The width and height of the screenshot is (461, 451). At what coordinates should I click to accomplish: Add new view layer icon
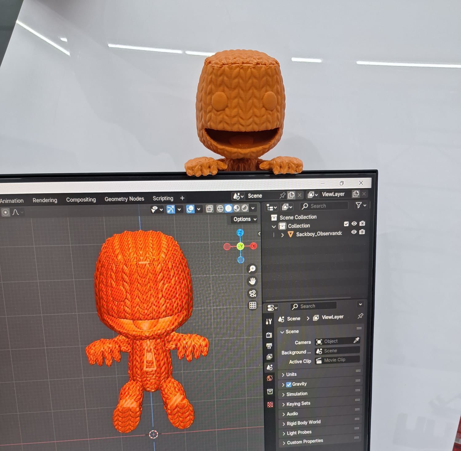[356, 194]
